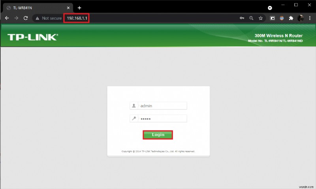Bookmark this page with the star icon

pos(261,18)
